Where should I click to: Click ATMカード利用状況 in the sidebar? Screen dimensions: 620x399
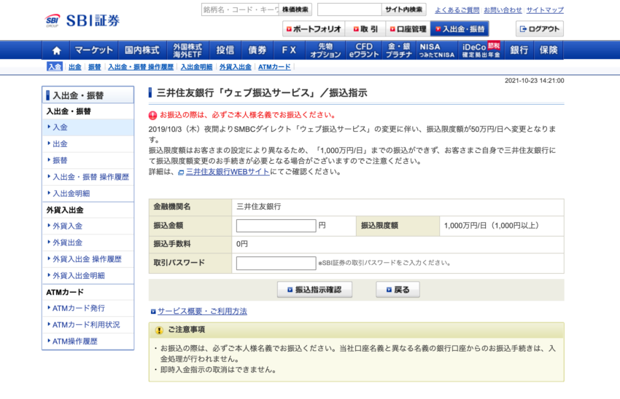88,325
